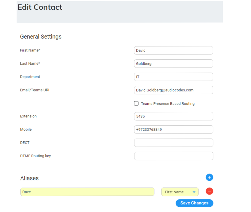Click the Department label text

tap(30, 77)
